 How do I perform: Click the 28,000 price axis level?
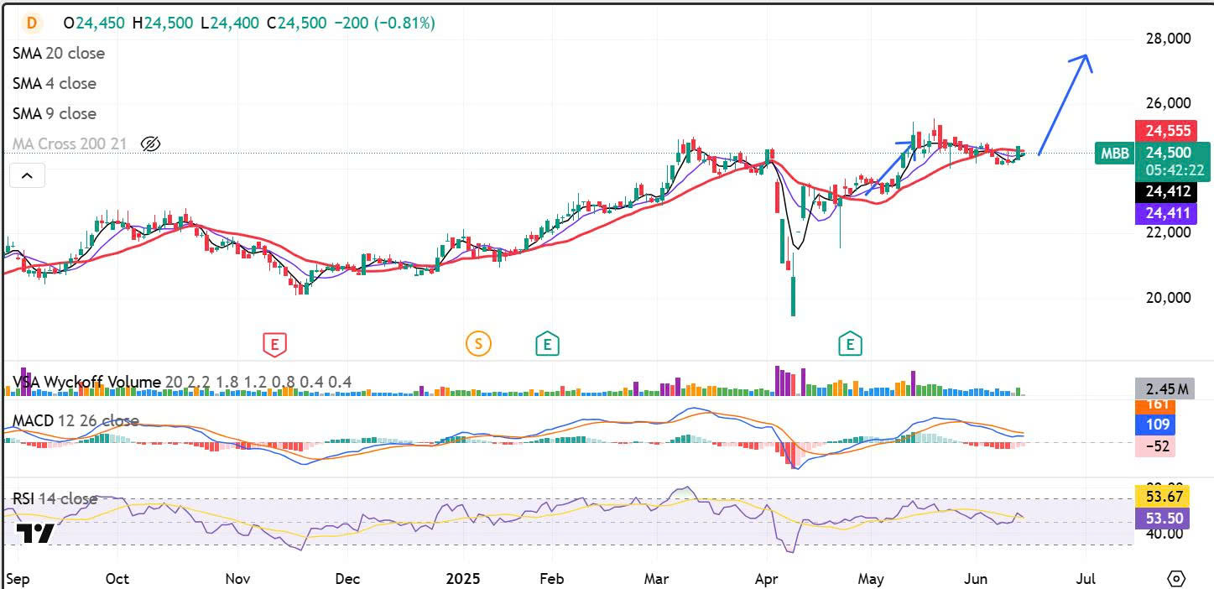tap(1168, 39)
